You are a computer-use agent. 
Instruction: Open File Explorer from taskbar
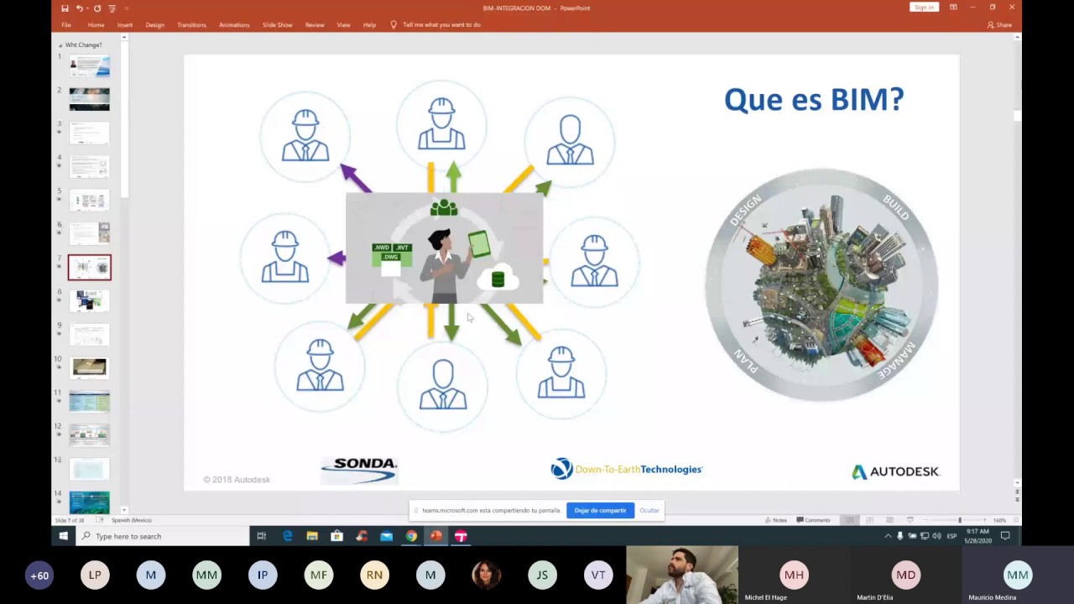point(312,536)
